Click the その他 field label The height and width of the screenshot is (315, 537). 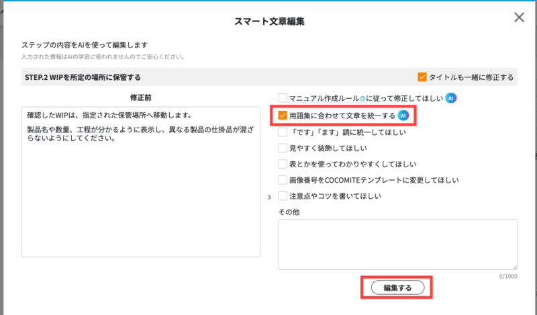(289, 212)
